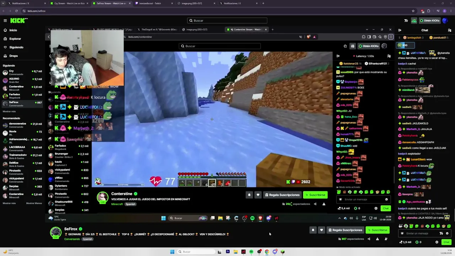The height and width of the screenshot is (256, 455).
Task: Switch to the Cry Stream browser tab
Action: click(70, 3)
